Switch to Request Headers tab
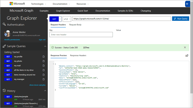The image size is (193, 108). point(58,25)
